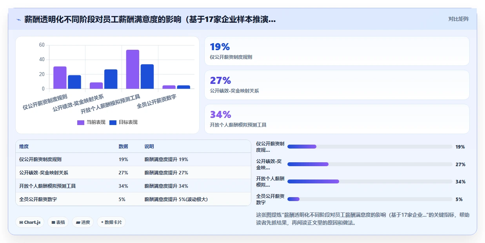Click the 5% cell in table
This screenshot has width=485, height=243.
click(x=122, y=199)
